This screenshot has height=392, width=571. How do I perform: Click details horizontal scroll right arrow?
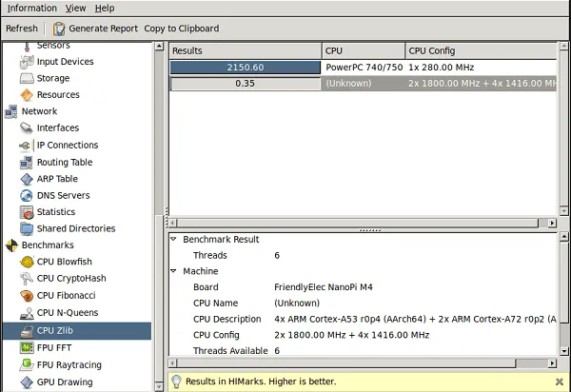(552, 363)
